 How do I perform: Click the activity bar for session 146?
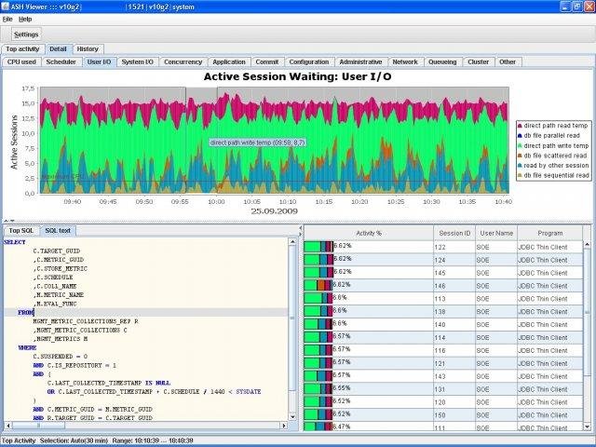point(318,285)
